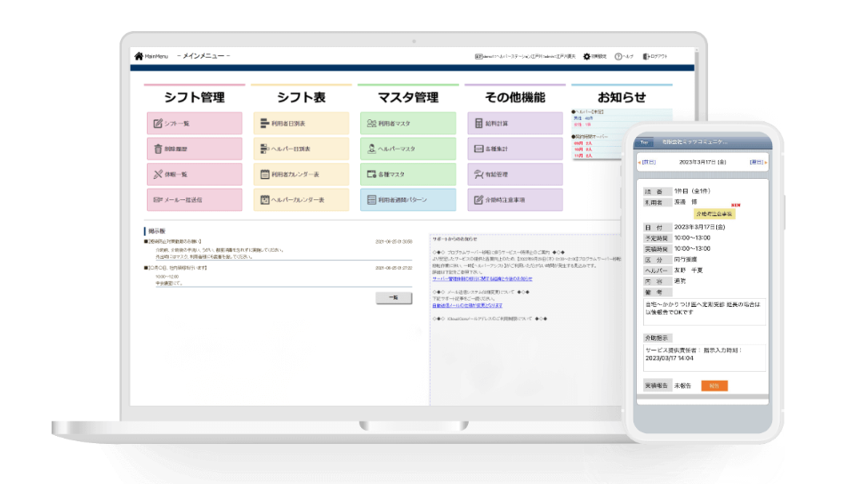Screen dimensions: 854x484
Task: Click the helper person icon for ヘルパーマスタ
Action: coord(372,149)
